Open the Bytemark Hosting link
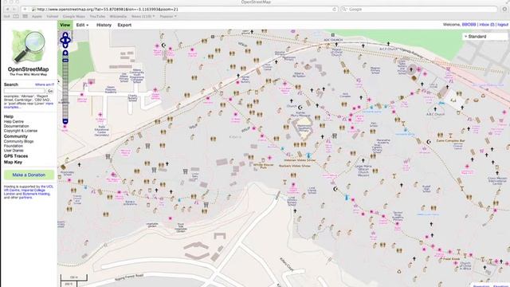 coord(36,194)
